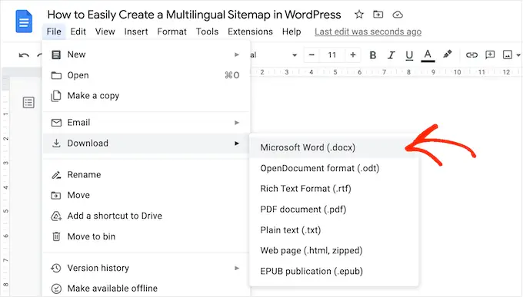Click the 'Last edit was seconds ago' link
The height and width of the screenshot is (297, 523).
click(x=368, y=31)
